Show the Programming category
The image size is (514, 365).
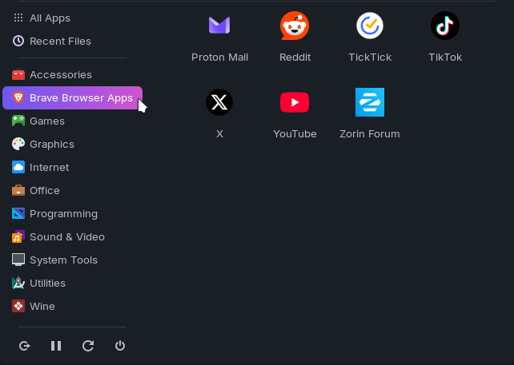coord(72,214)
